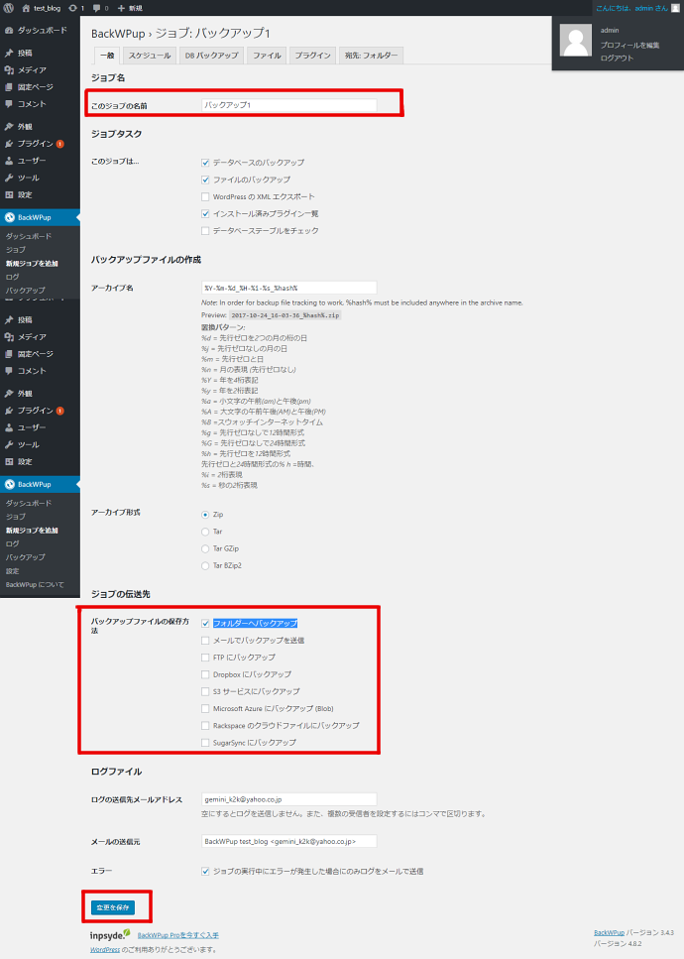This screenshot has height=959, width=684.
Task: Click the dashboard gauge icon in sidebar
Action: [x=9, y=31]
